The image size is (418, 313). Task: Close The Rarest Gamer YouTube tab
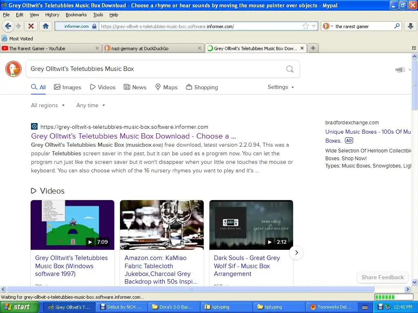coord(97,48)
